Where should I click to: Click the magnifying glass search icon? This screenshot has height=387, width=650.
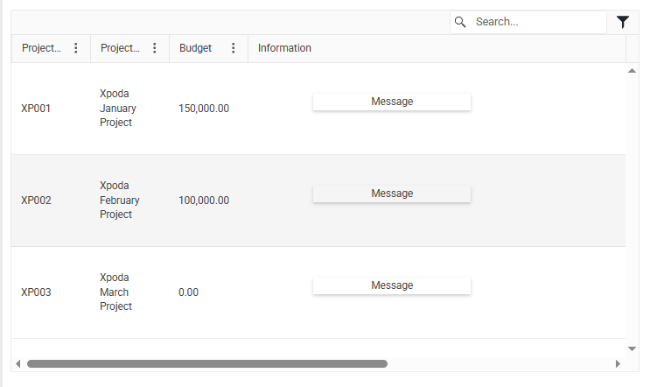tap(460, 22)
